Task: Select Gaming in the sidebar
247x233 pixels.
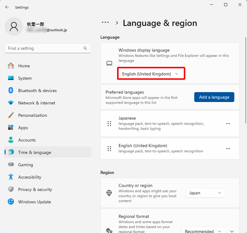Action: 48,164
